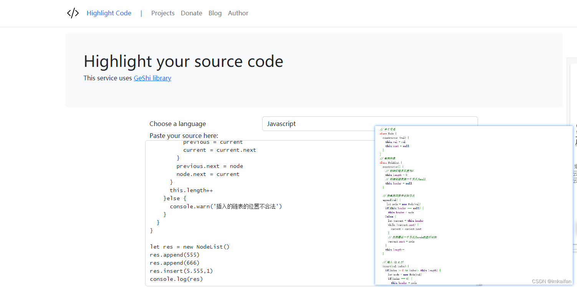577x287 pixels.
Task: Click the this.length++ line in textarea
Action: pyautogui.click(x=191, y=191)
